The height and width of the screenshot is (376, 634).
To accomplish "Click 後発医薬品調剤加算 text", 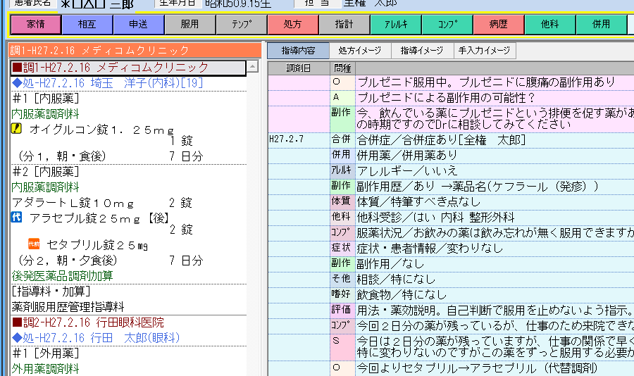I will (x=62, y=276).
